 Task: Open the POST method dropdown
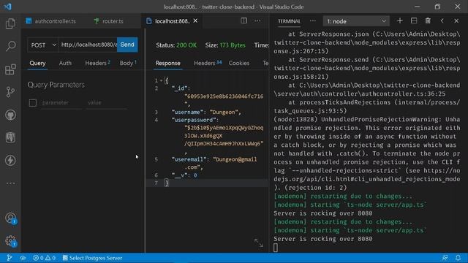point(43,45)
